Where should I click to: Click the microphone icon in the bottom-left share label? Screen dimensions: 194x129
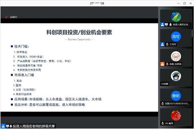point(11,126)
